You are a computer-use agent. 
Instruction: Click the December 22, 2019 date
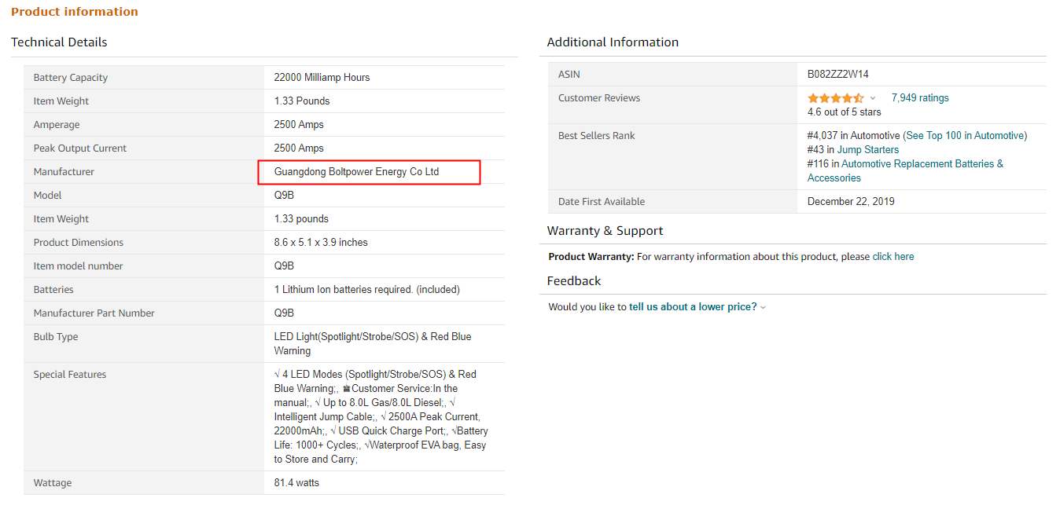pyautogui.click(x=851, y=202)
